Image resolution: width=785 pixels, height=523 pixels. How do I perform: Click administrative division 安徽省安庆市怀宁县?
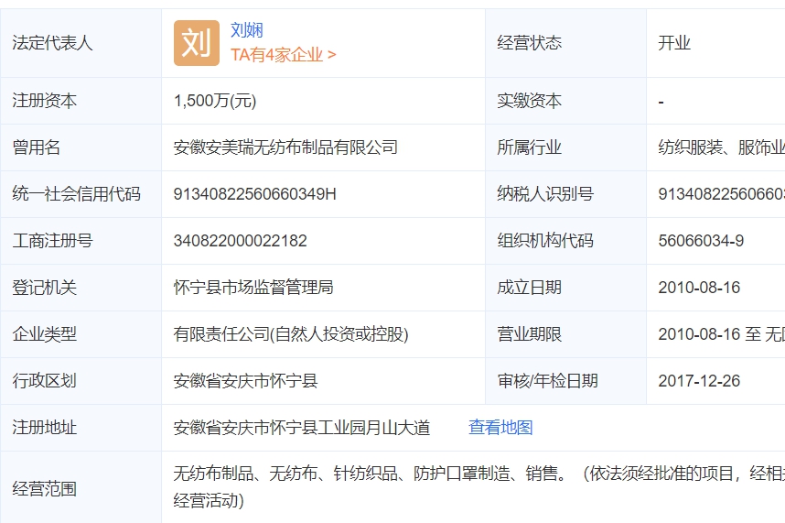[245, 381]
